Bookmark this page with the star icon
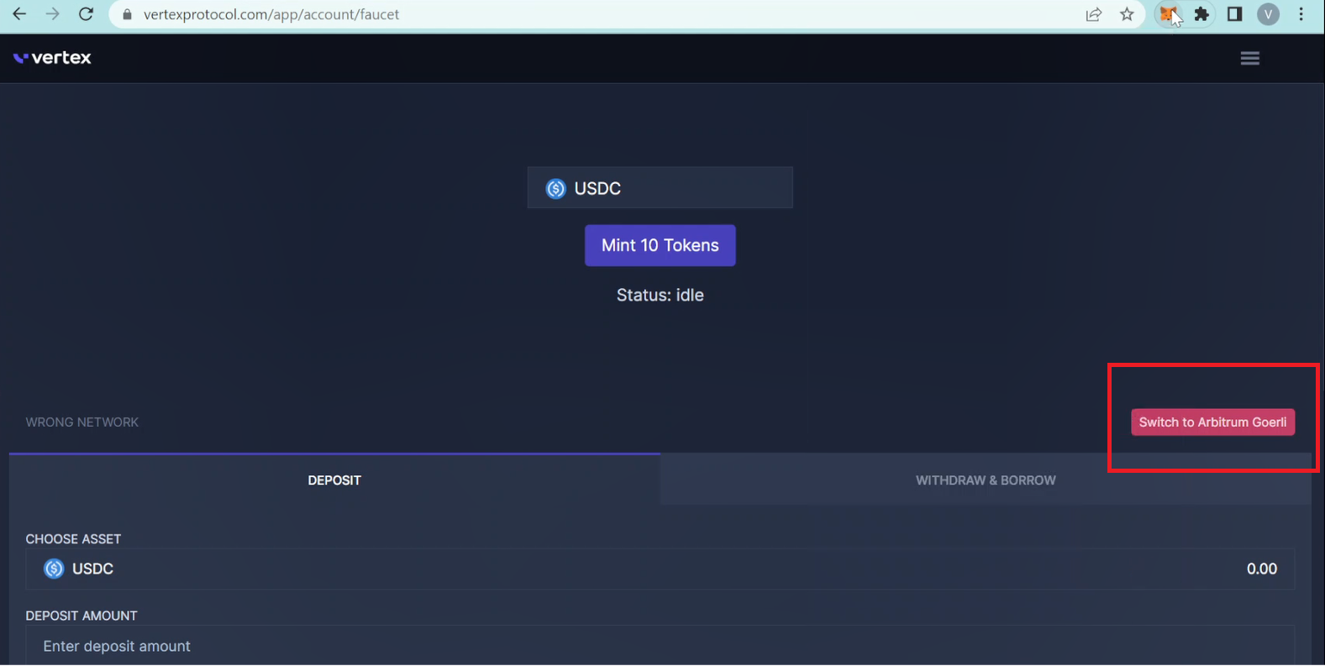Viewport: 1325px width, 666px height. click(x=1127, y=14)
